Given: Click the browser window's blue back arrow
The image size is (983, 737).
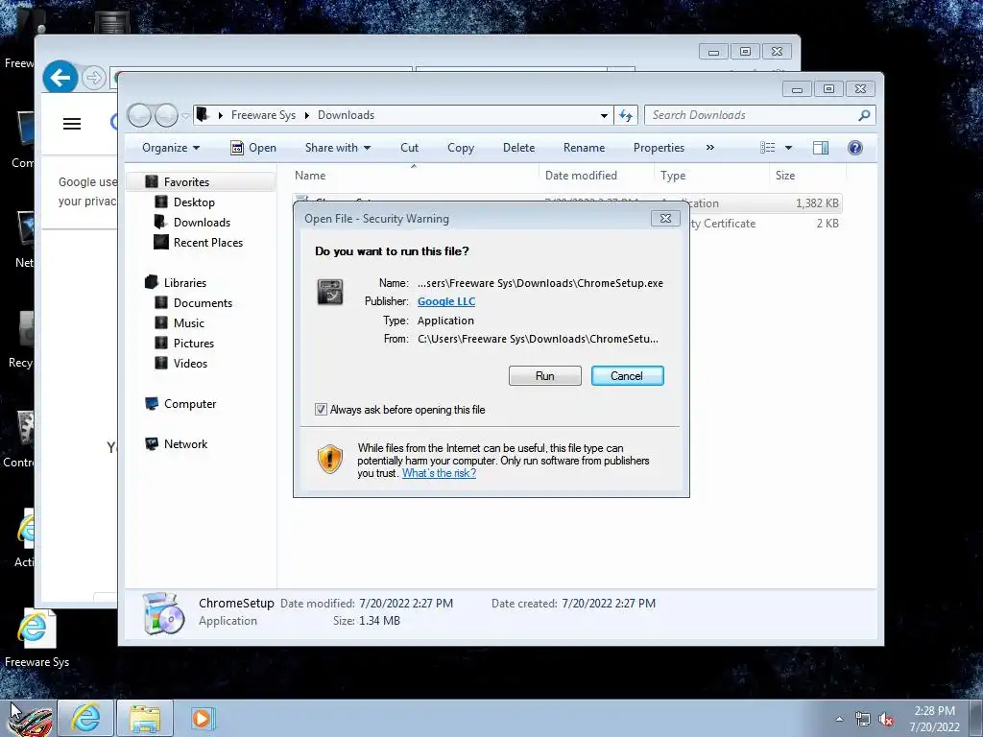Looking at the screenshot, I should 60,78.
